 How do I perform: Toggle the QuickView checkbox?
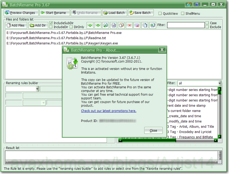pyautogui.click(x=160, y=13)
